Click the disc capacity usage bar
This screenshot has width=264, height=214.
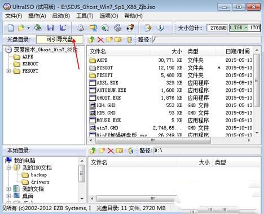(245, 28)
